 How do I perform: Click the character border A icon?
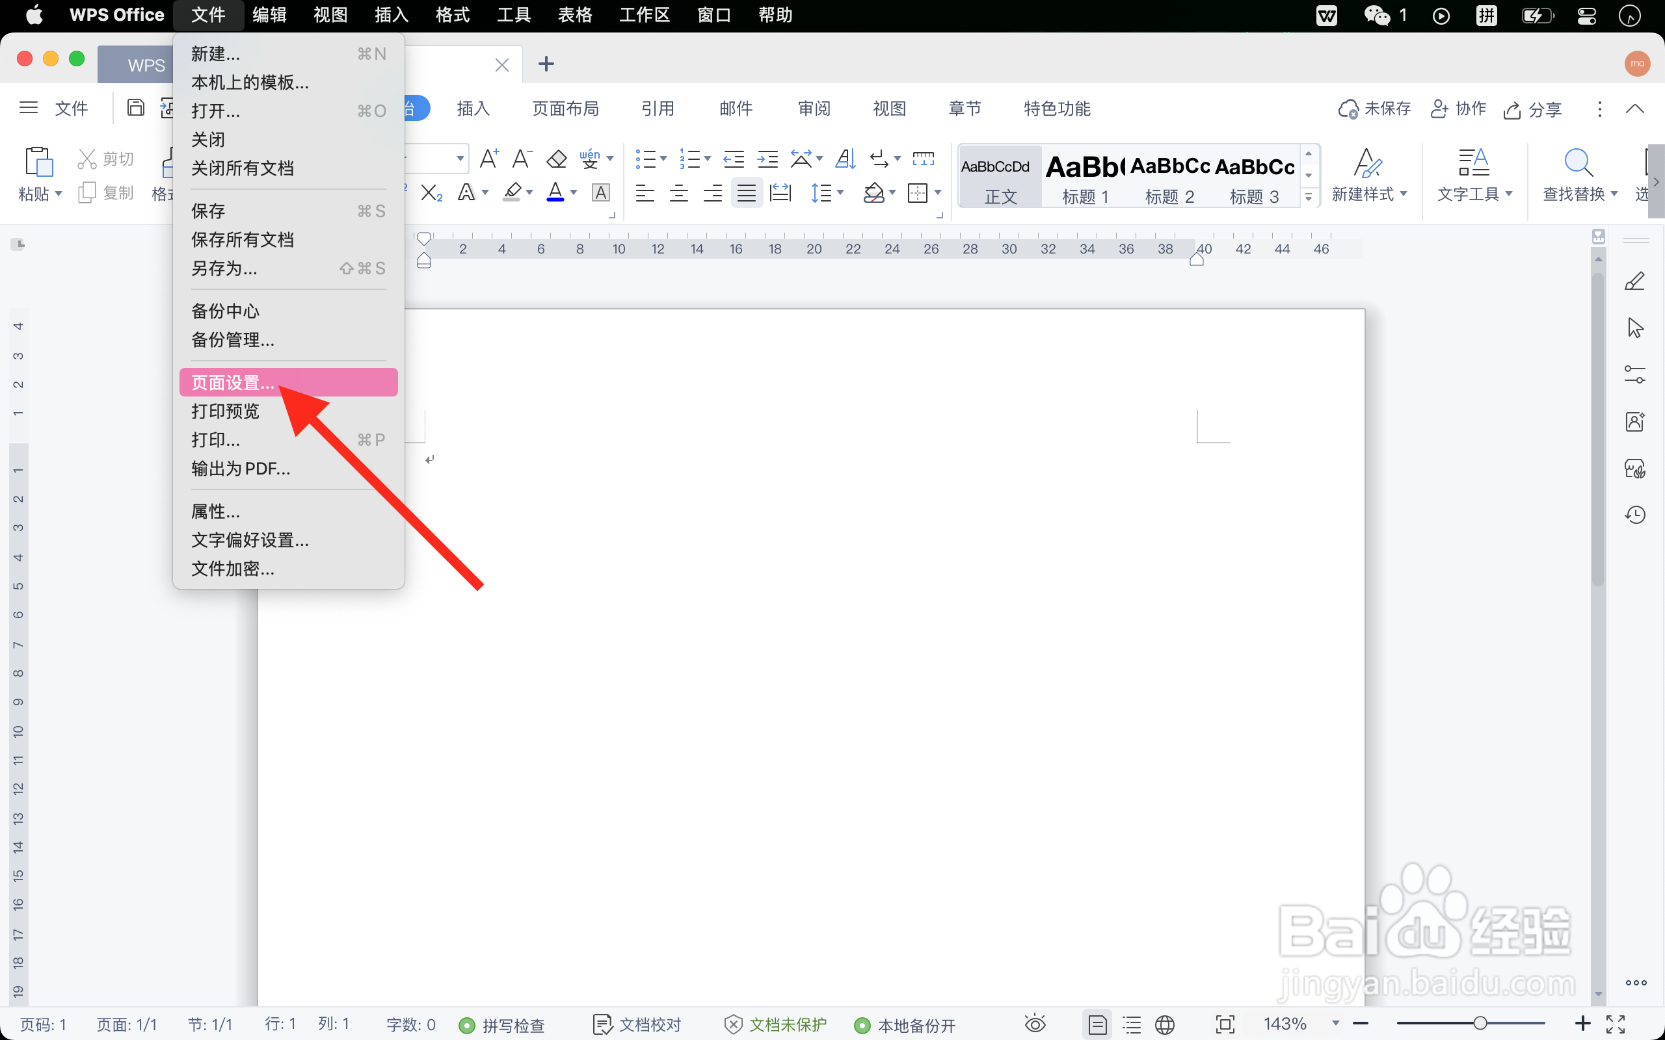tap(601, 193)
